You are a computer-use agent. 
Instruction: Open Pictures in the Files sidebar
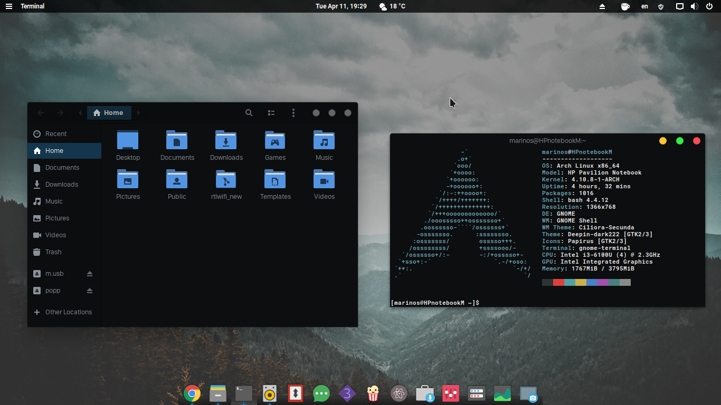[64, 218]
